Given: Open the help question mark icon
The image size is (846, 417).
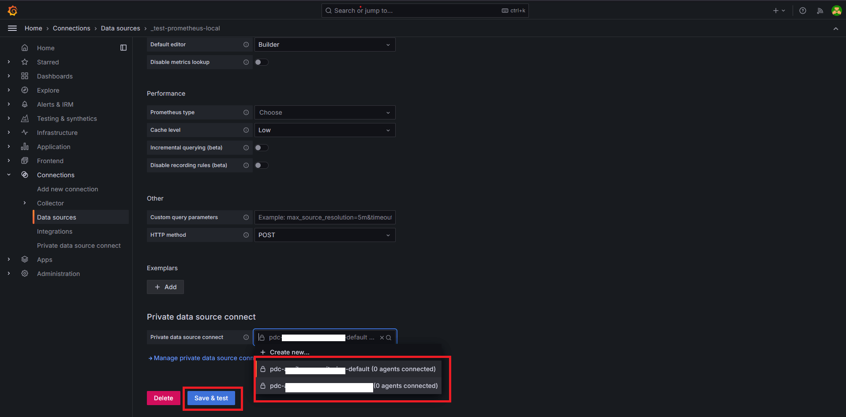Looking at the screenshot, I should [803, 11].
